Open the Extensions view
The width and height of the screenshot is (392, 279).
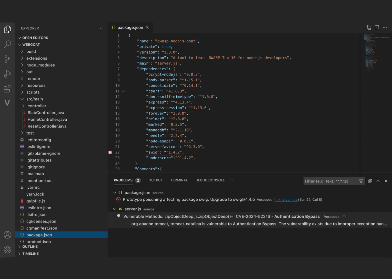7,89
